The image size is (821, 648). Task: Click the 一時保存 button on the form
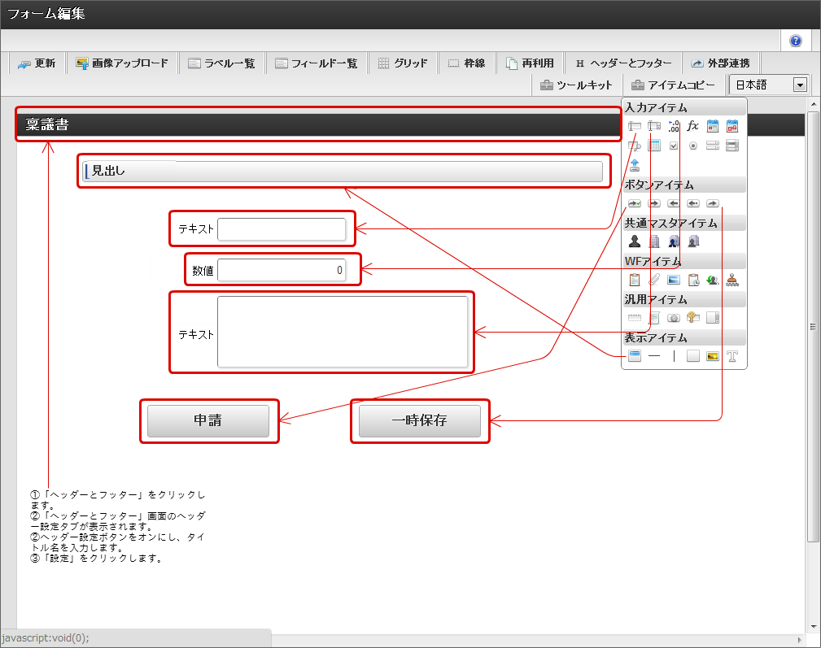tap(419, 420)
